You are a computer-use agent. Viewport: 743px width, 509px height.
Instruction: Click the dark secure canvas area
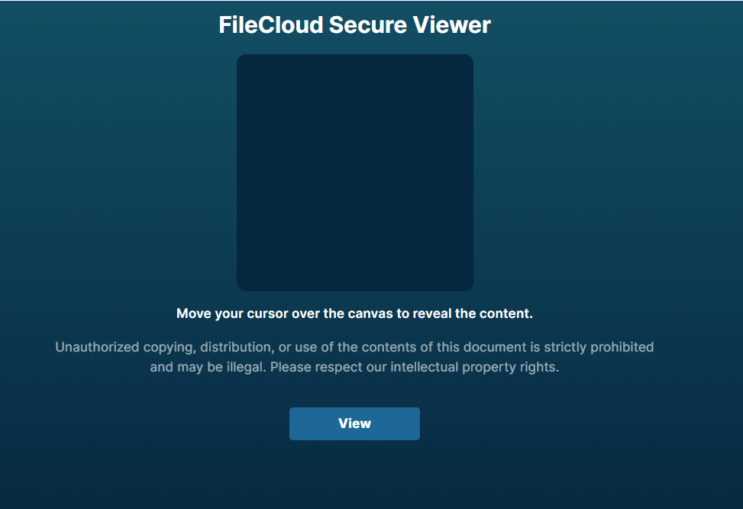click(x=354, y=199)
